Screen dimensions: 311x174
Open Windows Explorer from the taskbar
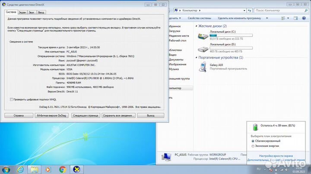click(x=34, y=170)
